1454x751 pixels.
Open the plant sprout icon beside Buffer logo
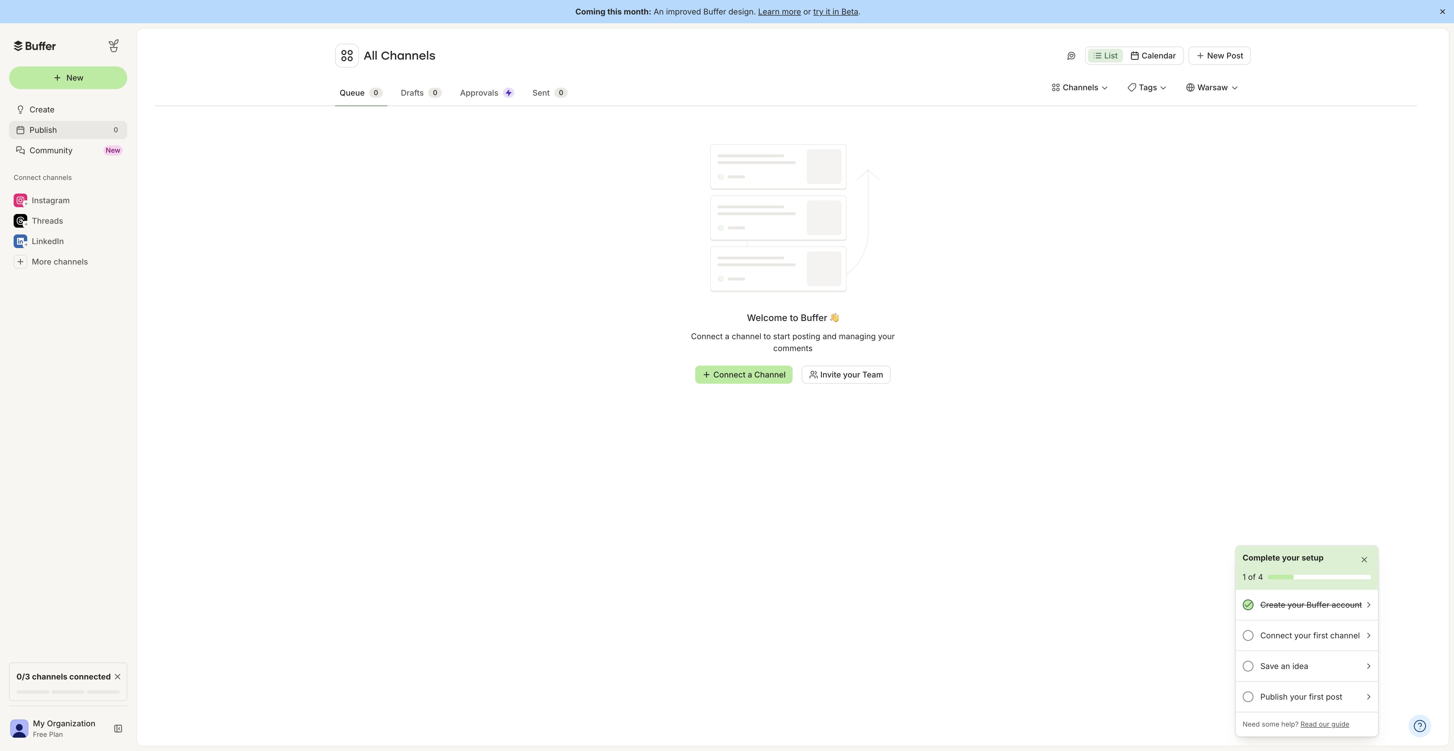pyautogui.click(x=114, y=46)
